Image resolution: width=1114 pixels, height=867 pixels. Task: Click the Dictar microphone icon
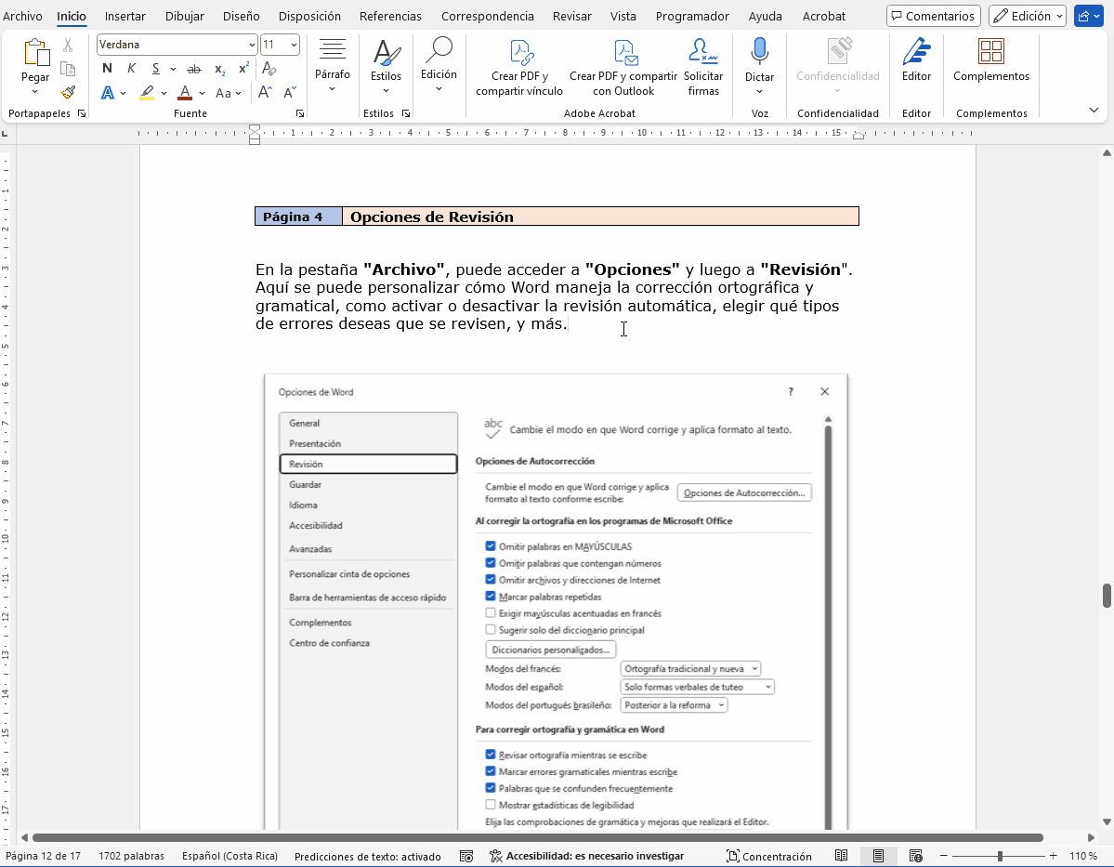coord(759,52)
